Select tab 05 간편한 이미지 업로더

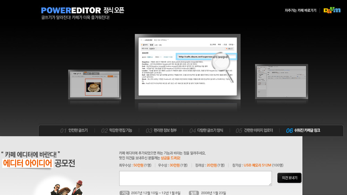click(254, 130)
